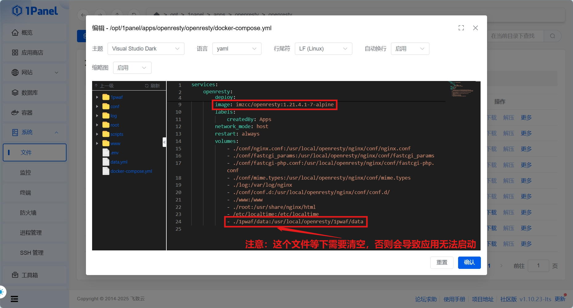Collapse the file tree side panel

point(164,142)
